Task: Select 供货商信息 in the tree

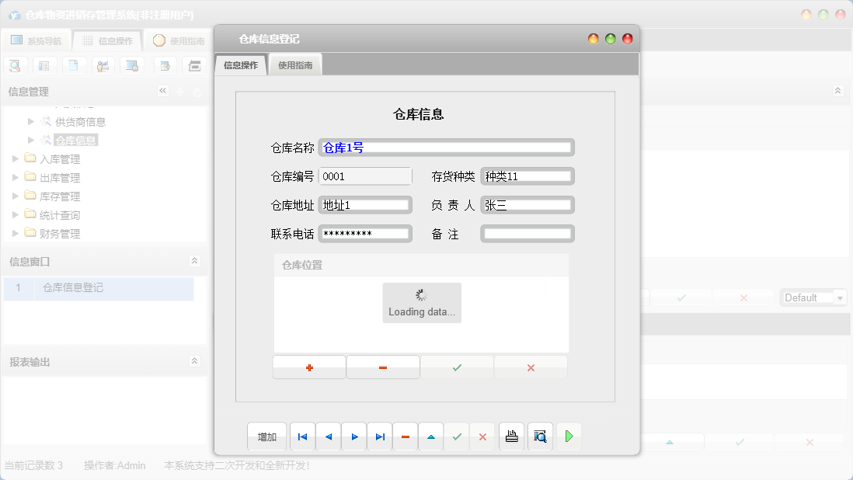Action: (82, 120)
